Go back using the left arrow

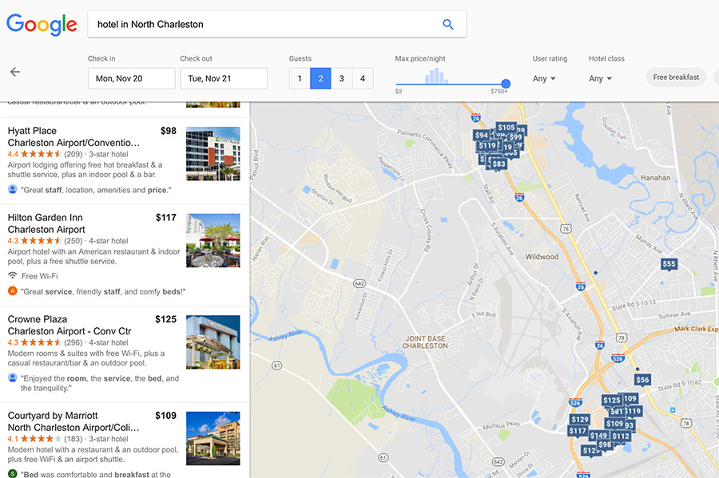click(x=15, y=72)
